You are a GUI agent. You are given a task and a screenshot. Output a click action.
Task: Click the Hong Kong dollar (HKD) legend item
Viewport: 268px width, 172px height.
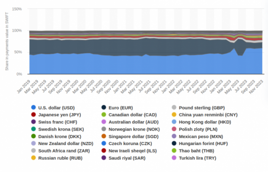[201, 122]
